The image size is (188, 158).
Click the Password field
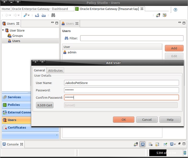coord(121,90)
